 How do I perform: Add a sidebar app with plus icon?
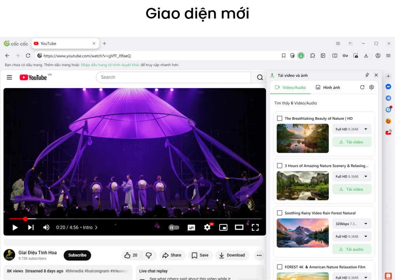click(388, 76)
